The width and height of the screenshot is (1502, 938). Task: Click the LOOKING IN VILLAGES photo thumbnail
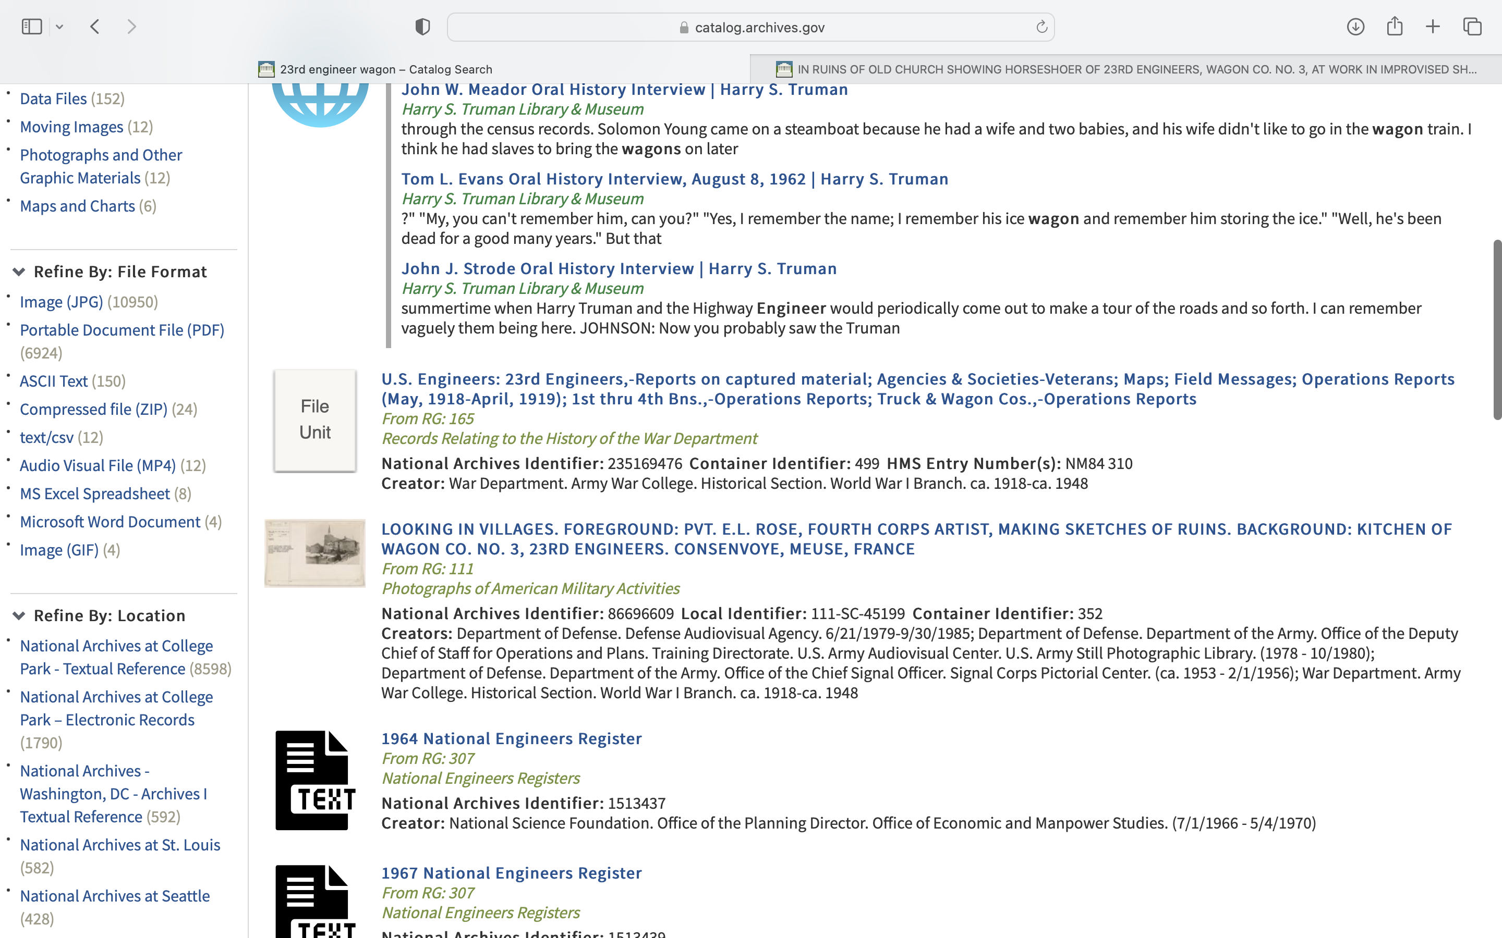pos(314,553)
